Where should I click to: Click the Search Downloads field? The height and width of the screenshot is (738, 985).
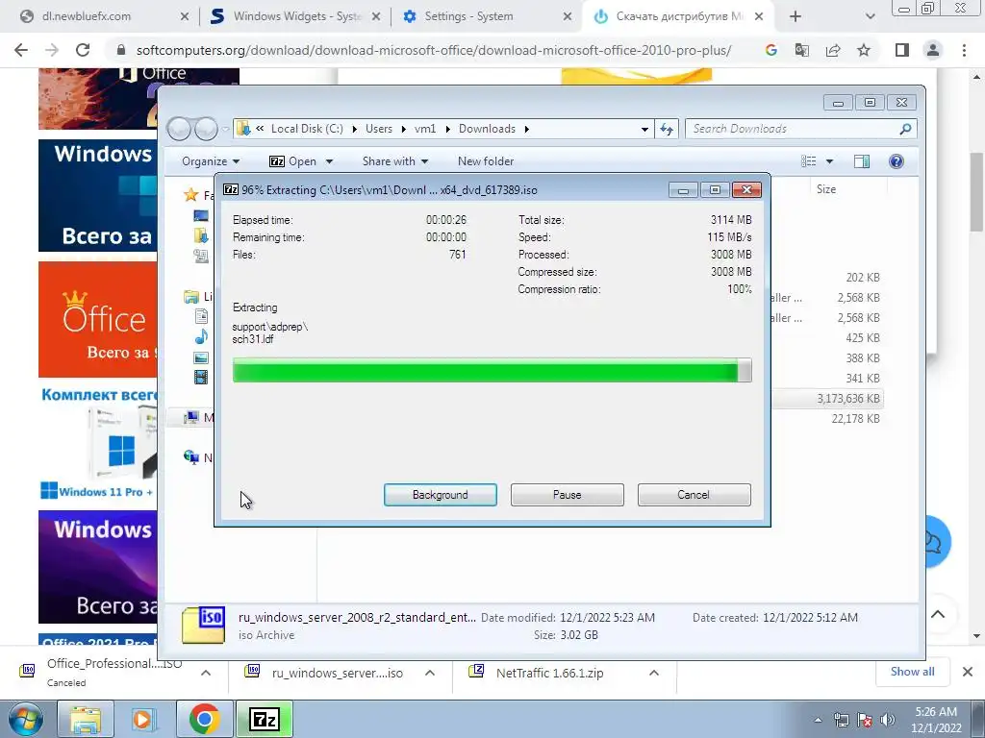click(x=801, y=129)
